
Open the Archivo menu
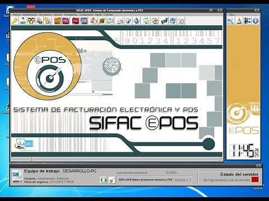point(17,15)
